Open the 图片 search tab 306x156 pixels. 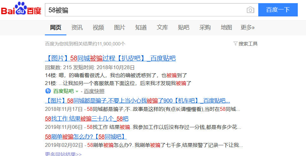(119, 27)
